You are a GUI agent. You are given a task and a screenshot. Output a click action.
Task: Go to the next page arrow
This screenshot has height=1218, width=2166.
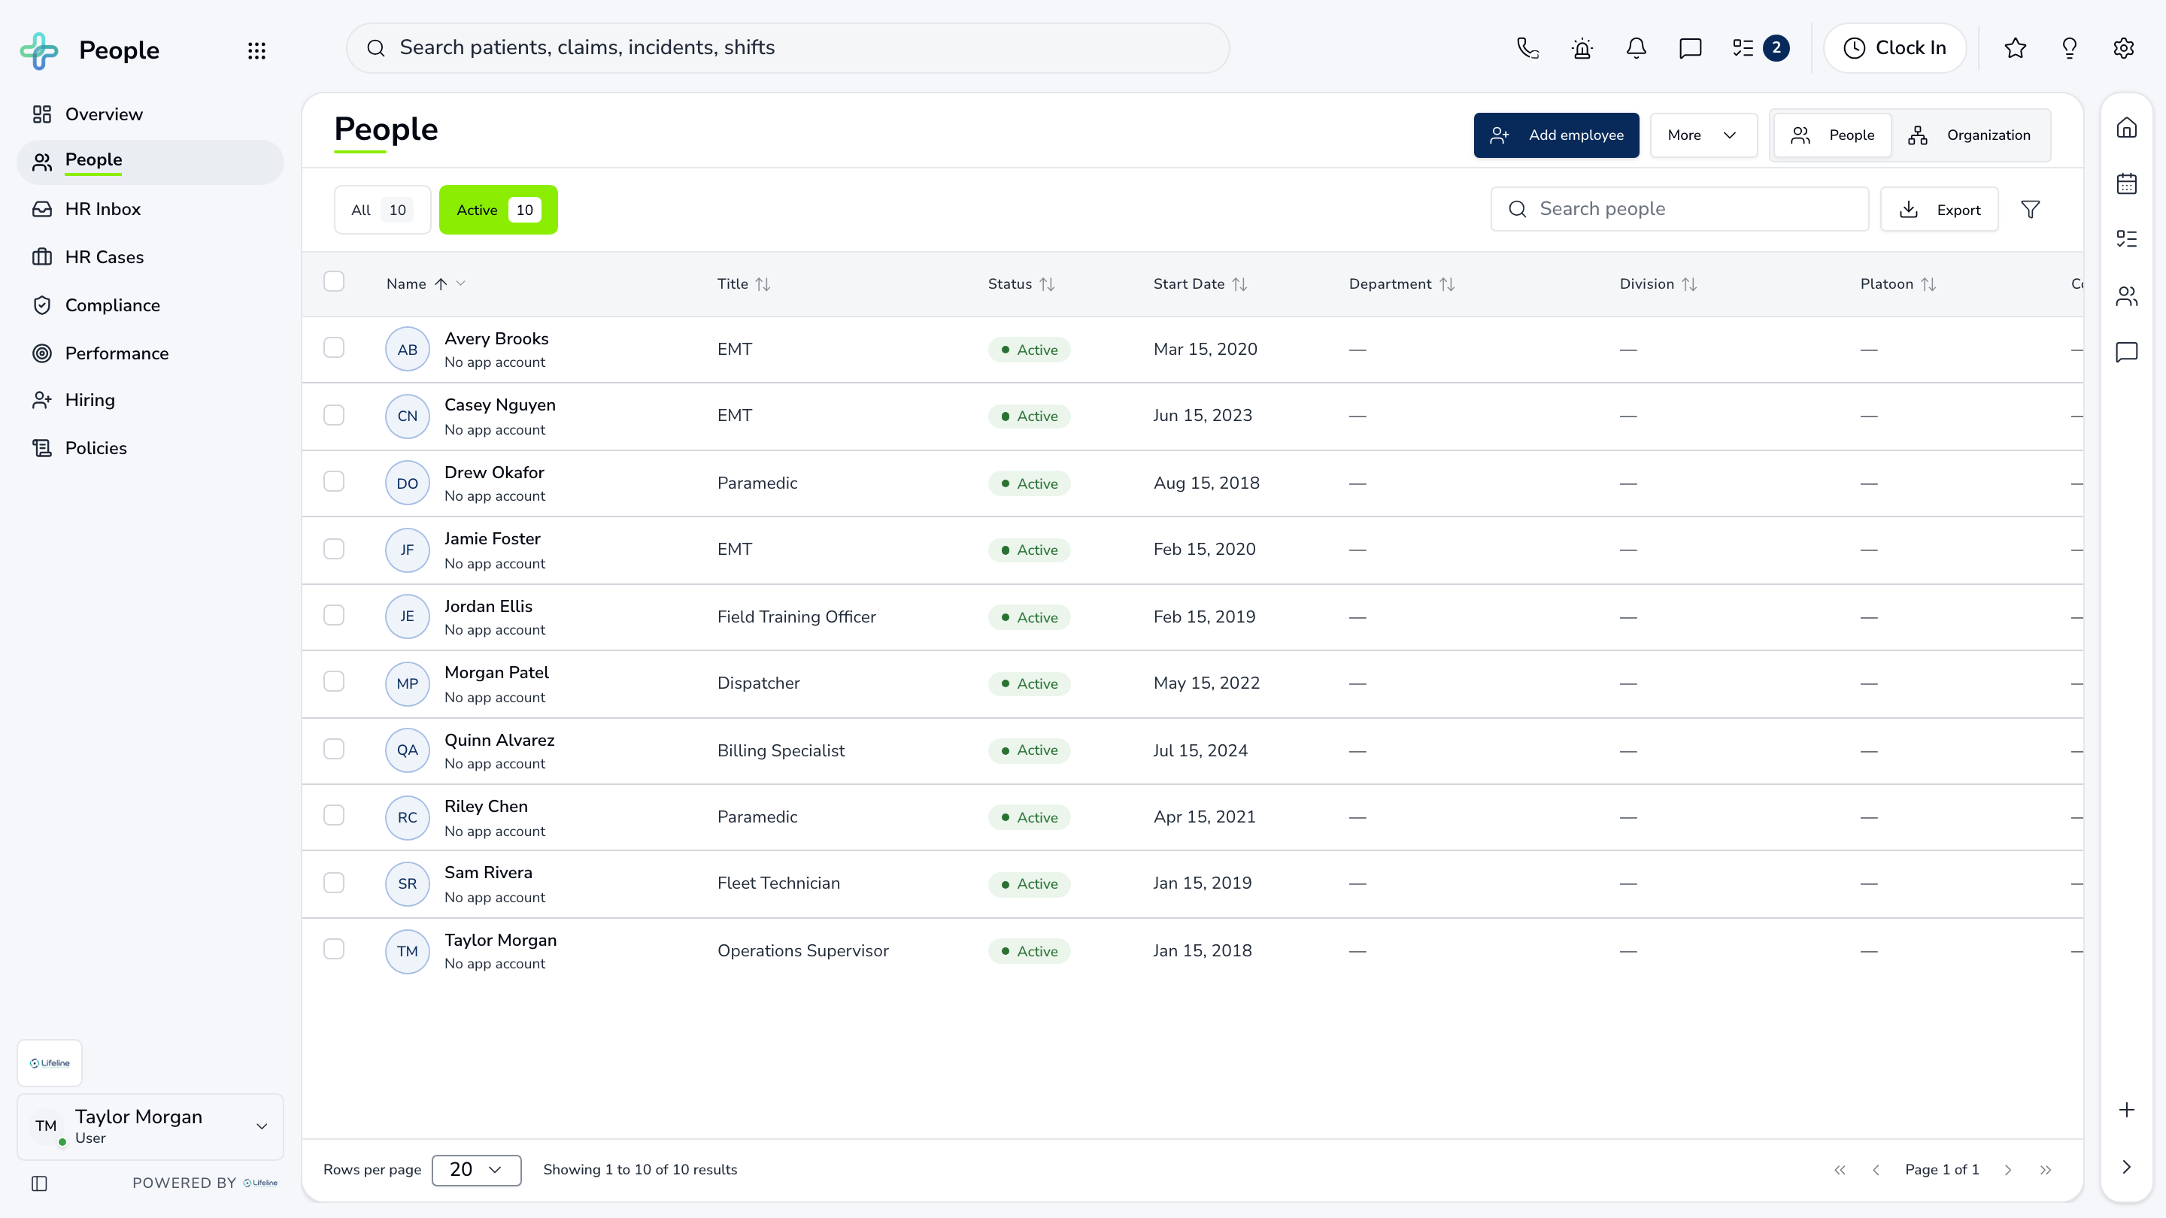[2008, 1170]
